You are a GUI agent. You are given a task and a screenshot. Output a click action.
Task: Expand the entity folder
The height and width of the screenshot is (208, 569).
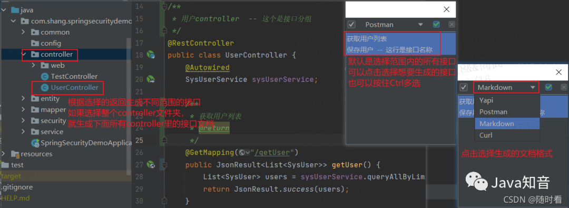coord(24,99)
